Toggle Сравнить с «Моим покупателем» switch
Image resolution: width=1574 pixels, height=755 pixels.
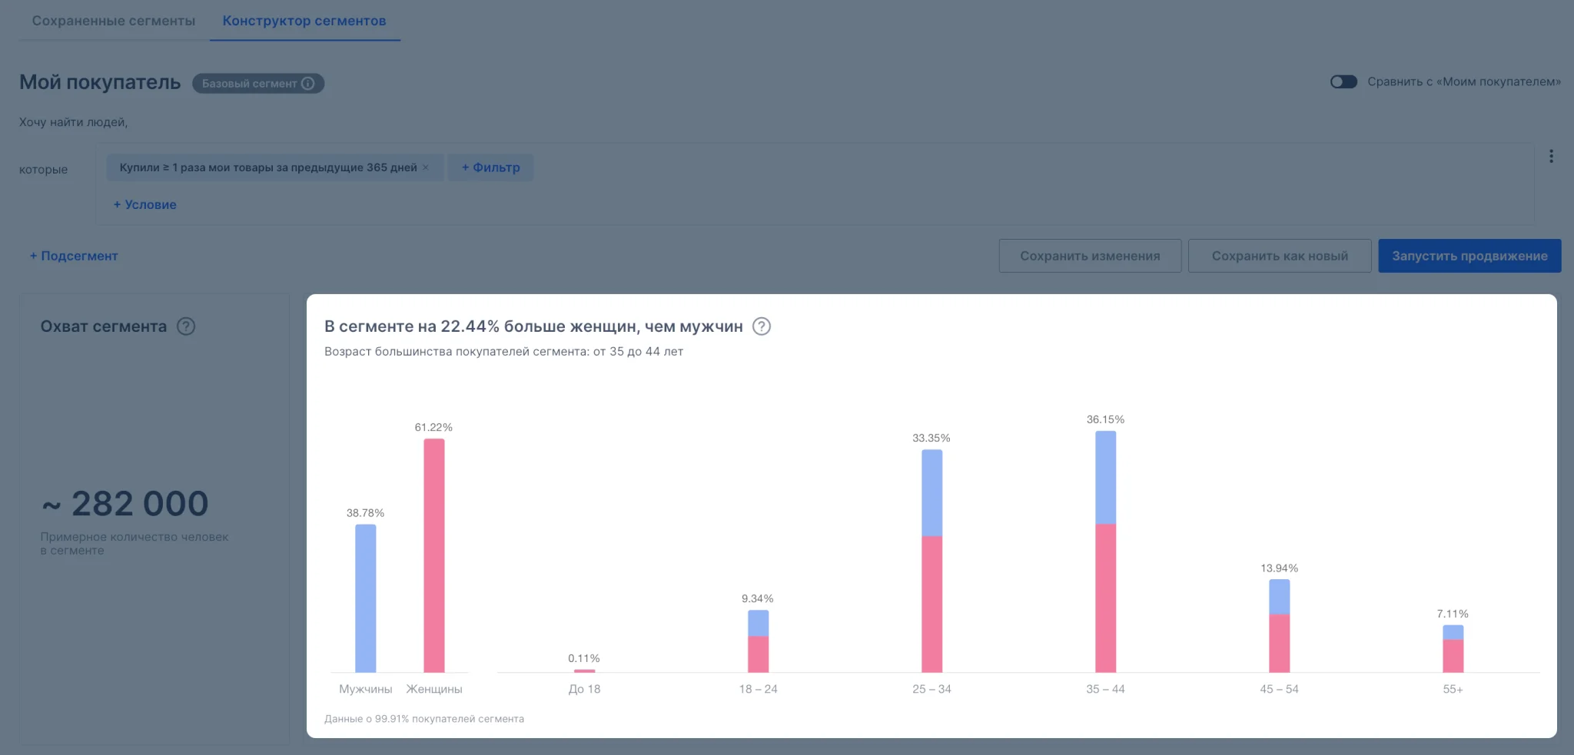click(x=1343, y=82)
